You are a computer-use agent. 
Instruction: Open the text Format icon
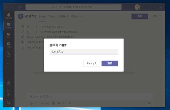coord(31,103)
